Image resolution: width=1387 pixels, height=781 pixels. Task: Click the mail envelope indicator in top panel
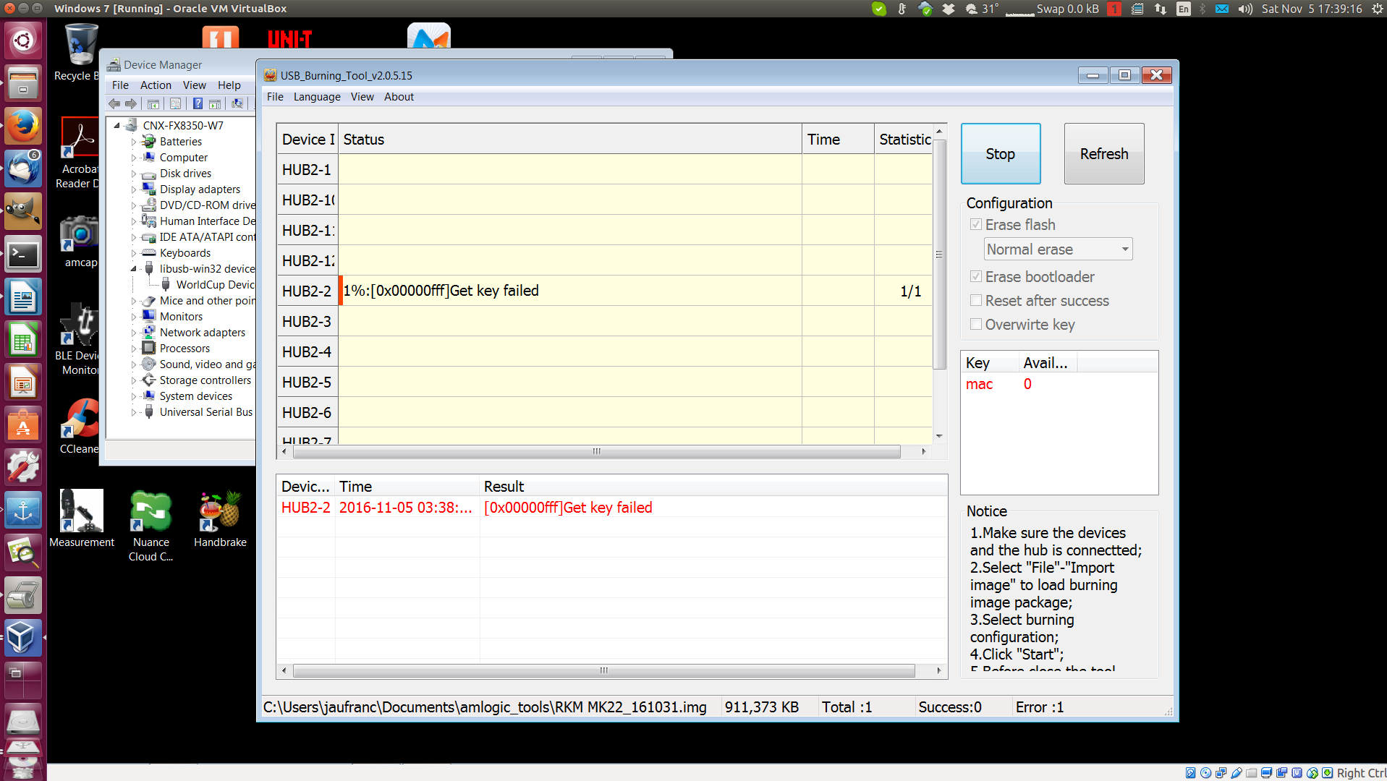click(1222, 9)
